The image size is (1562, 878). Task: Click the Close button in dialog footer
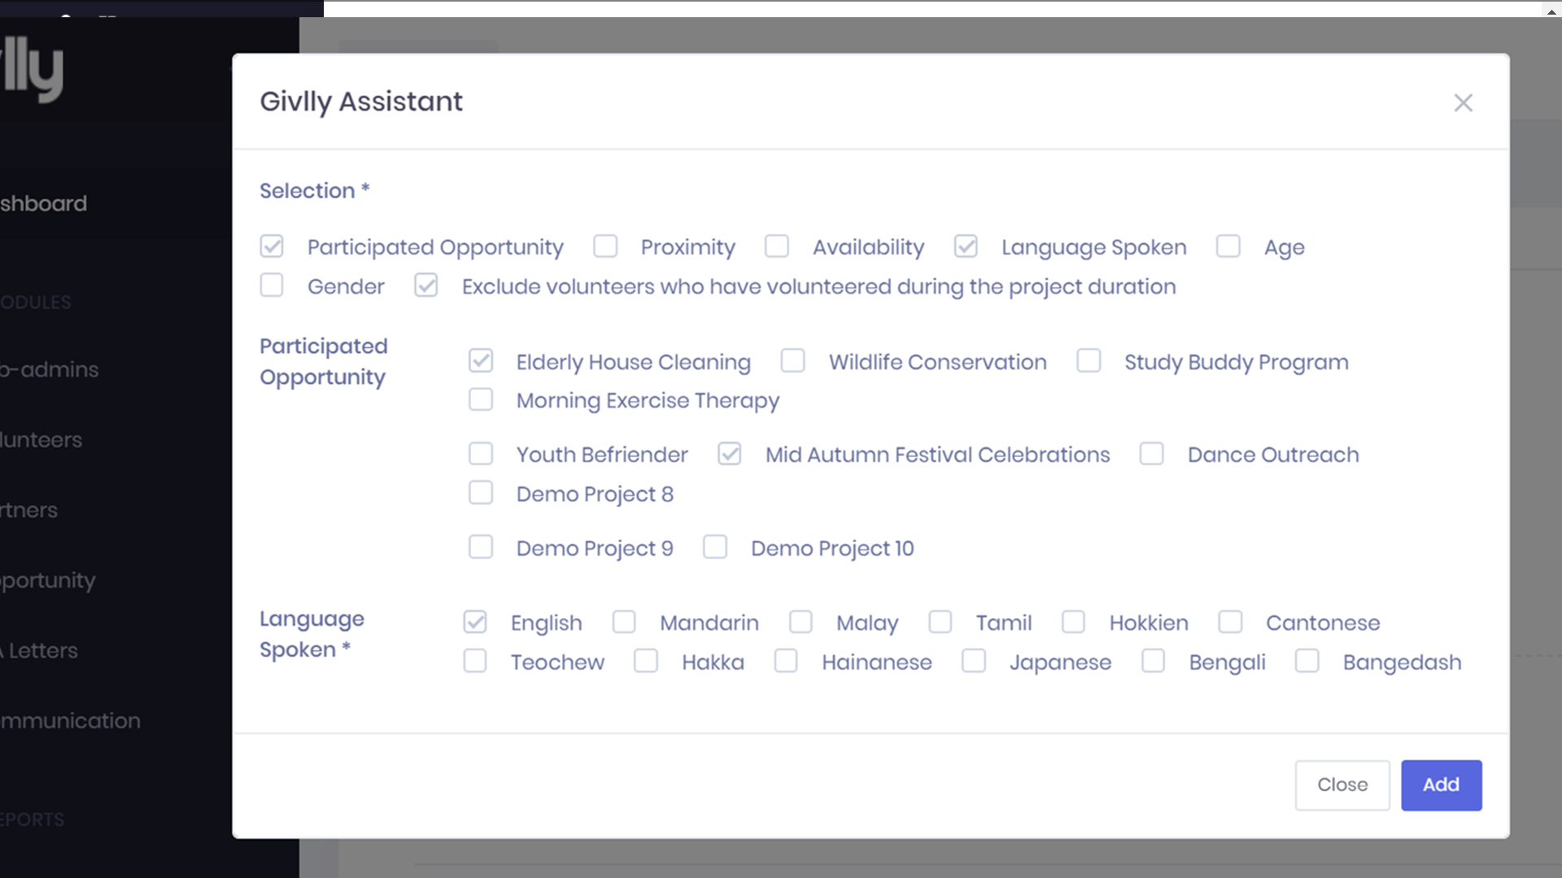(x=1342, y=785)
